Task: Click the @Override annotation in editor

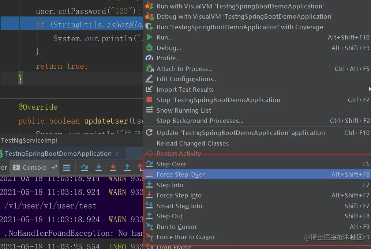Action: (38, 107)
